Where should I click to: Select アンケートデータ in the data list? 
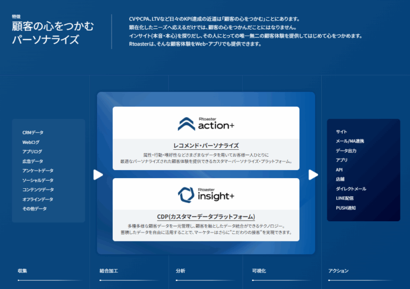pos(38,171)
